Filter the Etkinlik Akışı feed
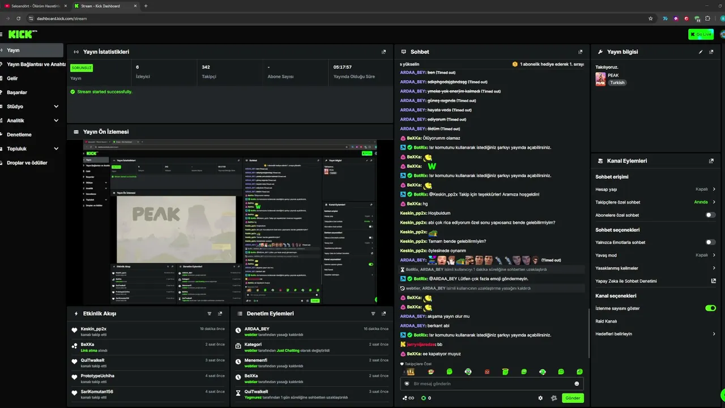 [x=209, y=313]
